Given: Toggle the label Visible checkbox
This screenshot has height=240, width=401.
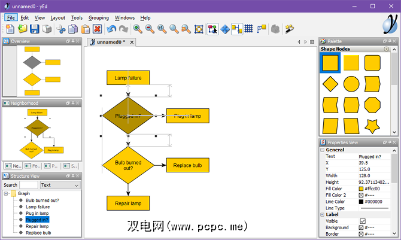Looking at the screenshot, I should tap(363, 221).
